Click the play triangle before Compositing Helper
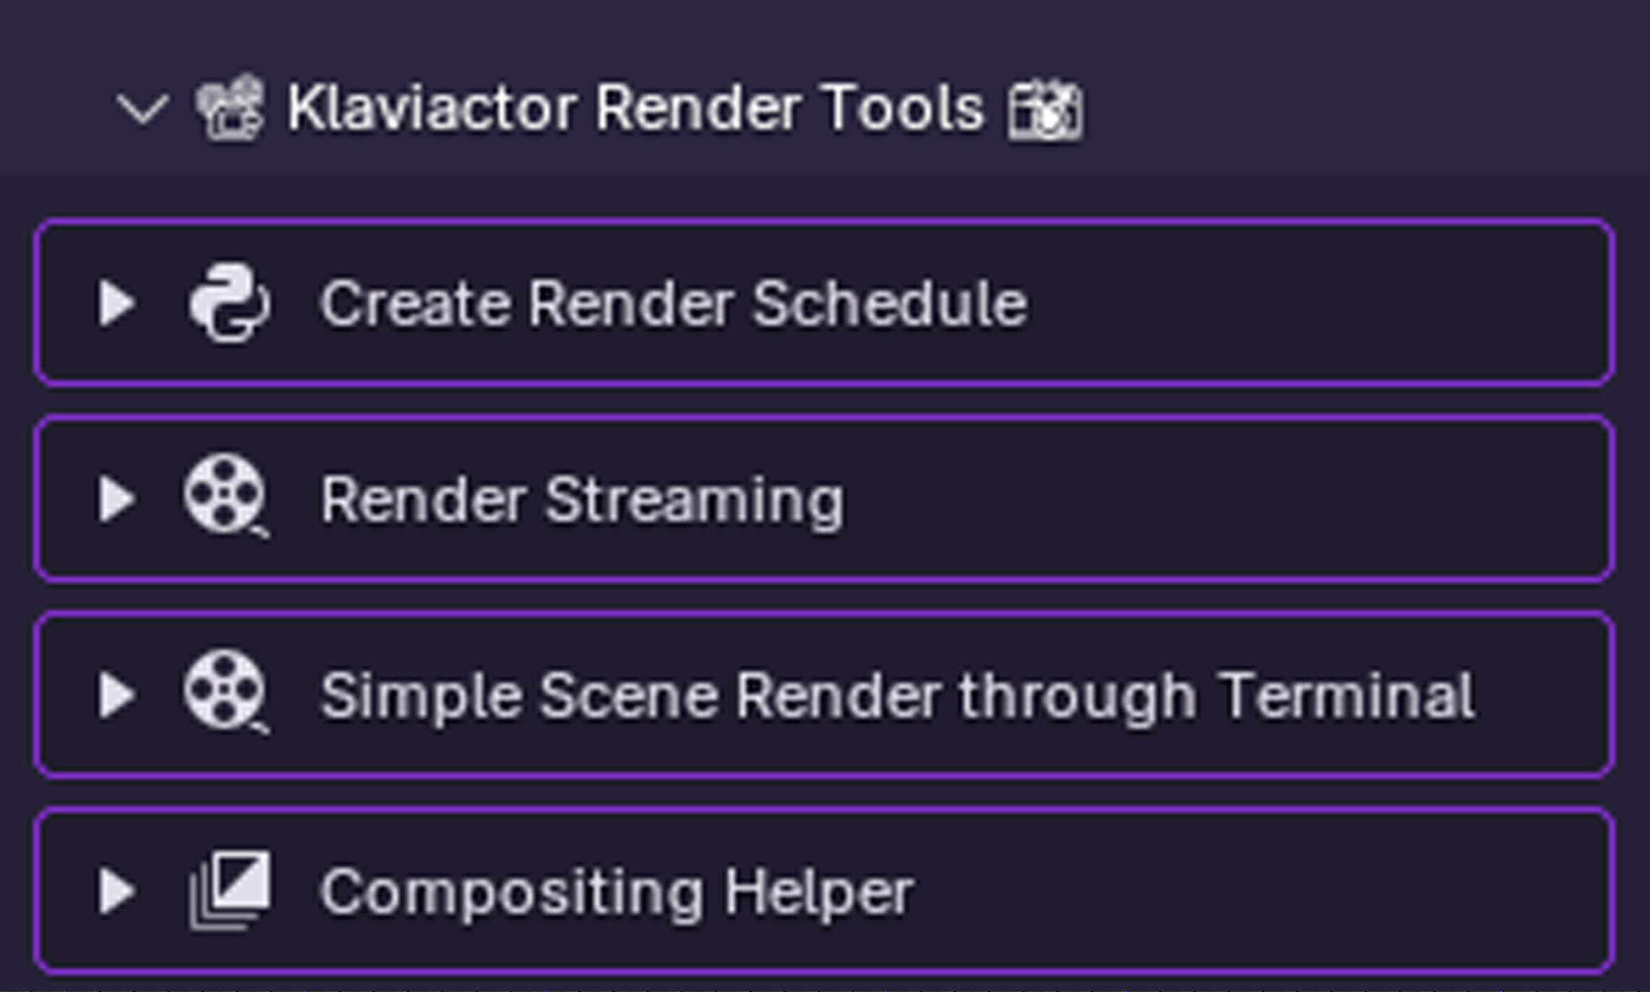Viewport: 1650px width, 992px height. point(119,891)
